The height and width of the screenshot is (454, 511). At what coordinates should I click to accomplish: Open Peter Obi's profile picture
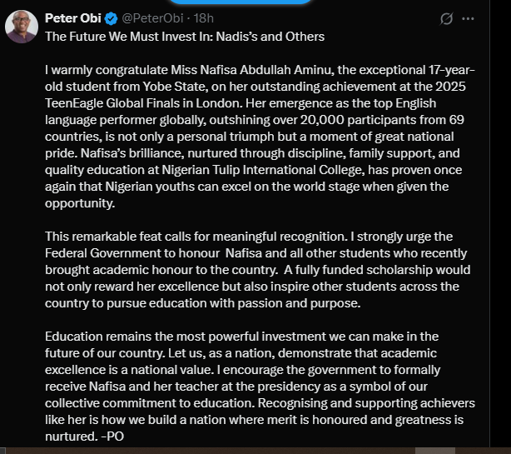pos(22,27)
